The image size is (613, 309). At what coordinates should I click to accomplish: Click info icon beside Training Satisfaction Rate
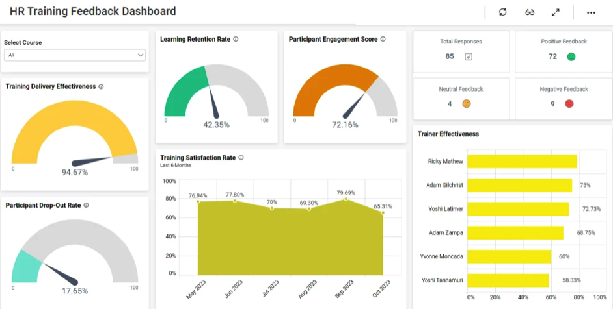point(241,158)
